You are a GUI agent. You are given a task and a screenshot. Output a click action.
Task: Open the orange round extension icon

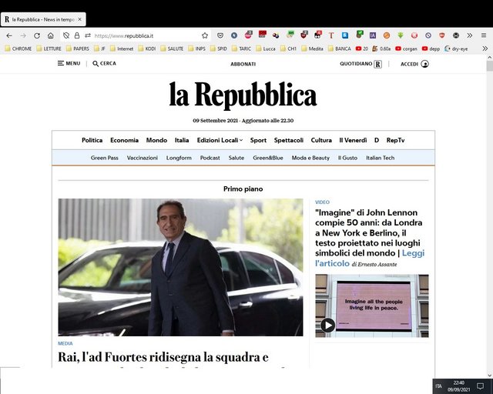pos(387,35)
